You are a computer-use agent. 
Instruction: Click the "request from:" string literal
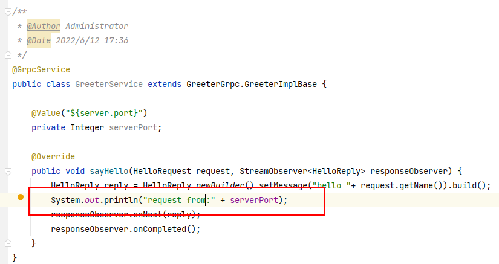coord(179,201)
